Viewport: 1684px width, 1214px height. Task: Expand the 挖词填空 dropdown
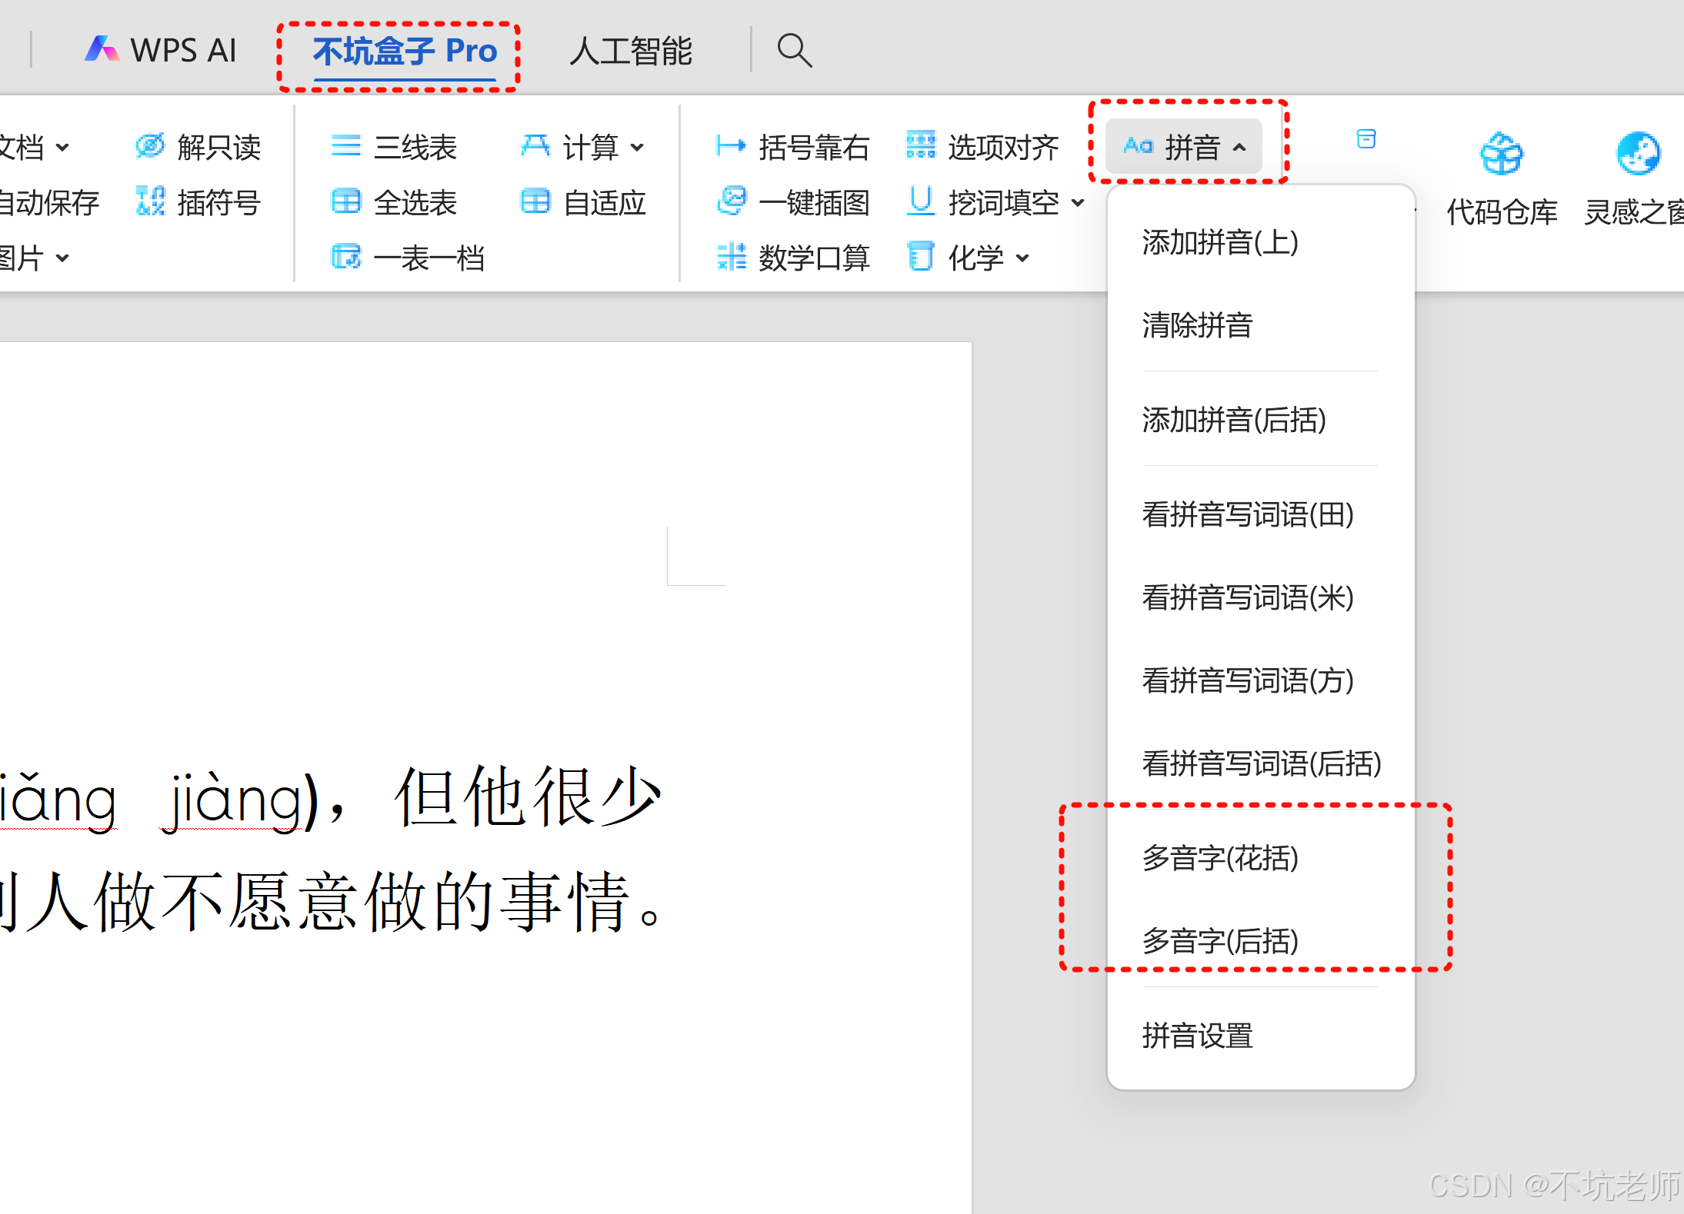pyautogui.click(x=1078, y=203)
